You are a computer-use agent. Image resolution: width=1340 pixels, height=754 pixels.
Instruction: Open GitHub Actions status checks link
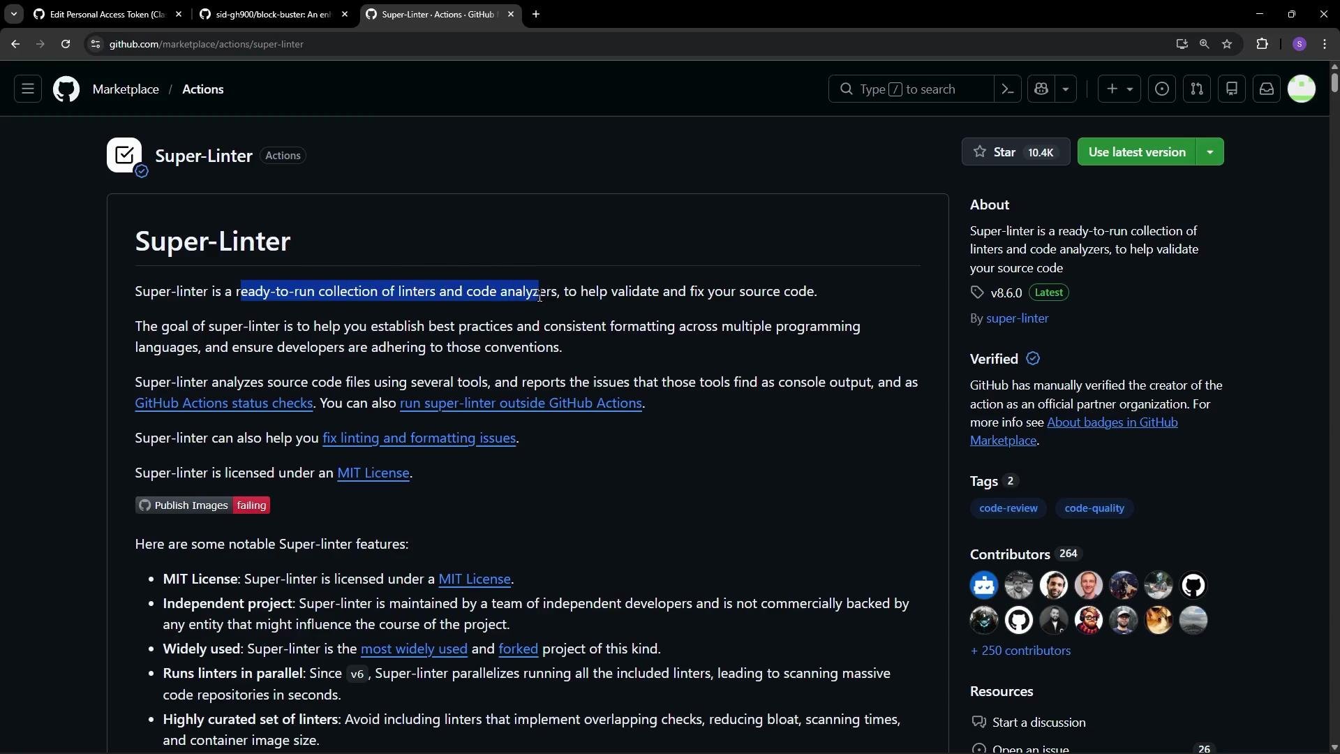223,404
